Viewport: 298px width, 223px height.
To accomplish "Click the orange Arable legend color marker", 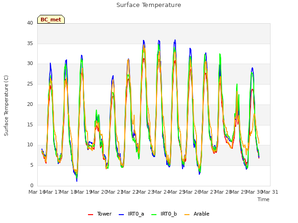I will (x=187, y=215).
